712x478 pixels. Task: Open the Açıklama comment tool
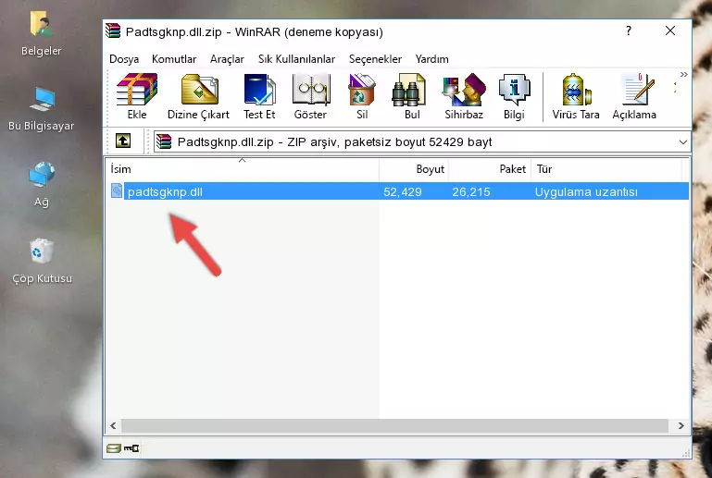click(x=634, y=96)
